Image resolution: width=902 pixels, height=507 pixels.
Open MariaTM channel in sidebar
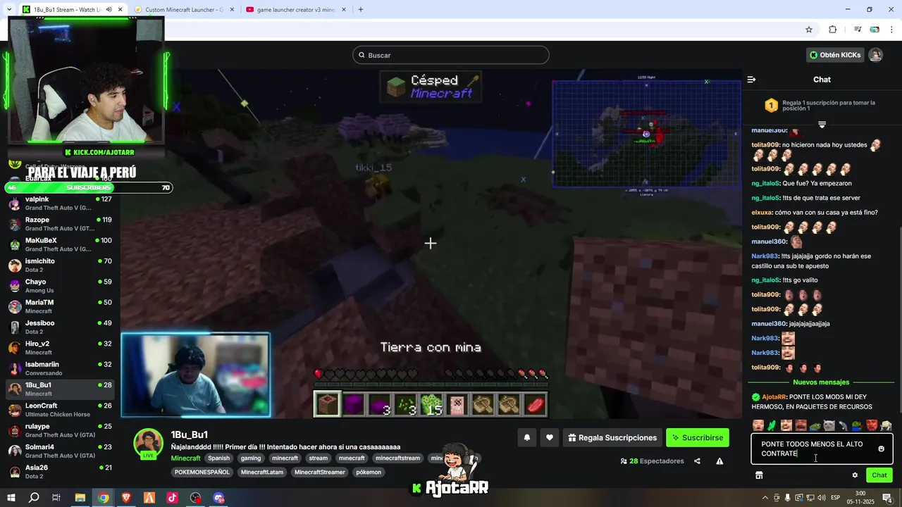pos(60,306)
